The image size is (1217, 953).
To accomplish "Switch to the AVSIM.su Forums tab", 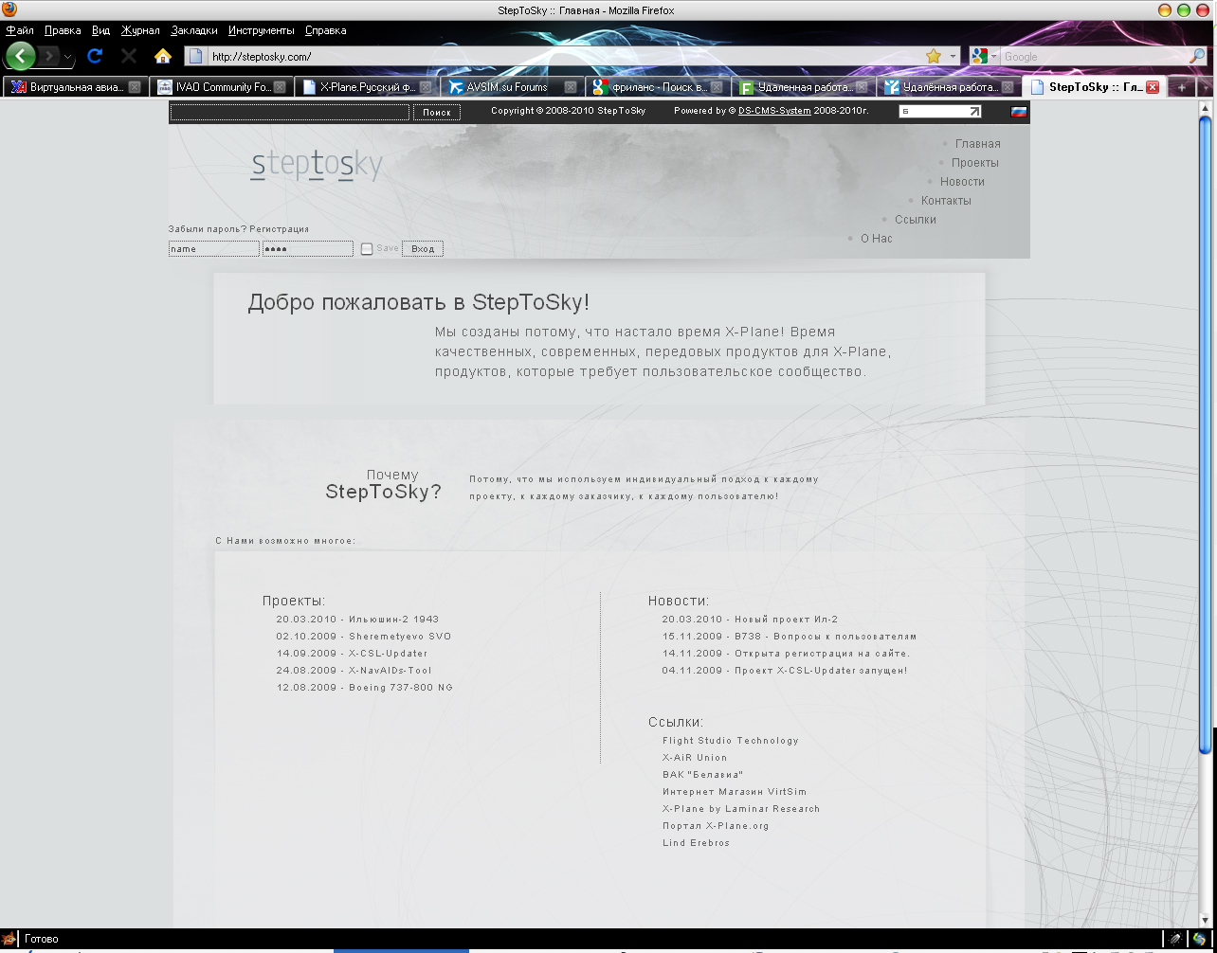I will (512, 87).
